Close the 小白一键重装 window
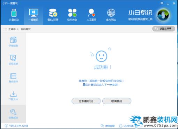This screenshot has height=129, width=178. (x=174, y=3)
